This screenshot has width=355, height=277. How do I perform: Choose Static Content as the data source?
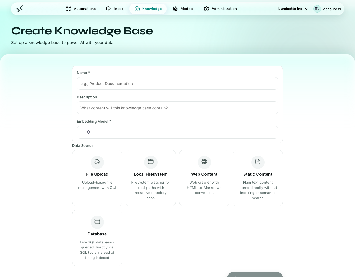click(258, 178)
